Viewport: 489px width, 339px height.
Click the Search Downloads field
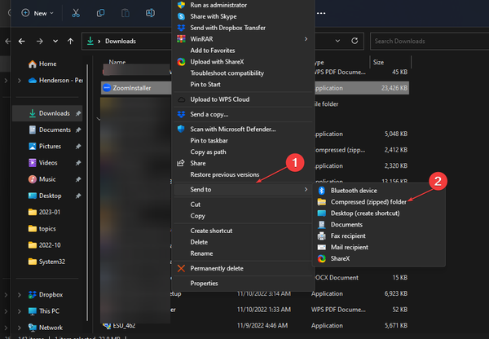[430, 42]
